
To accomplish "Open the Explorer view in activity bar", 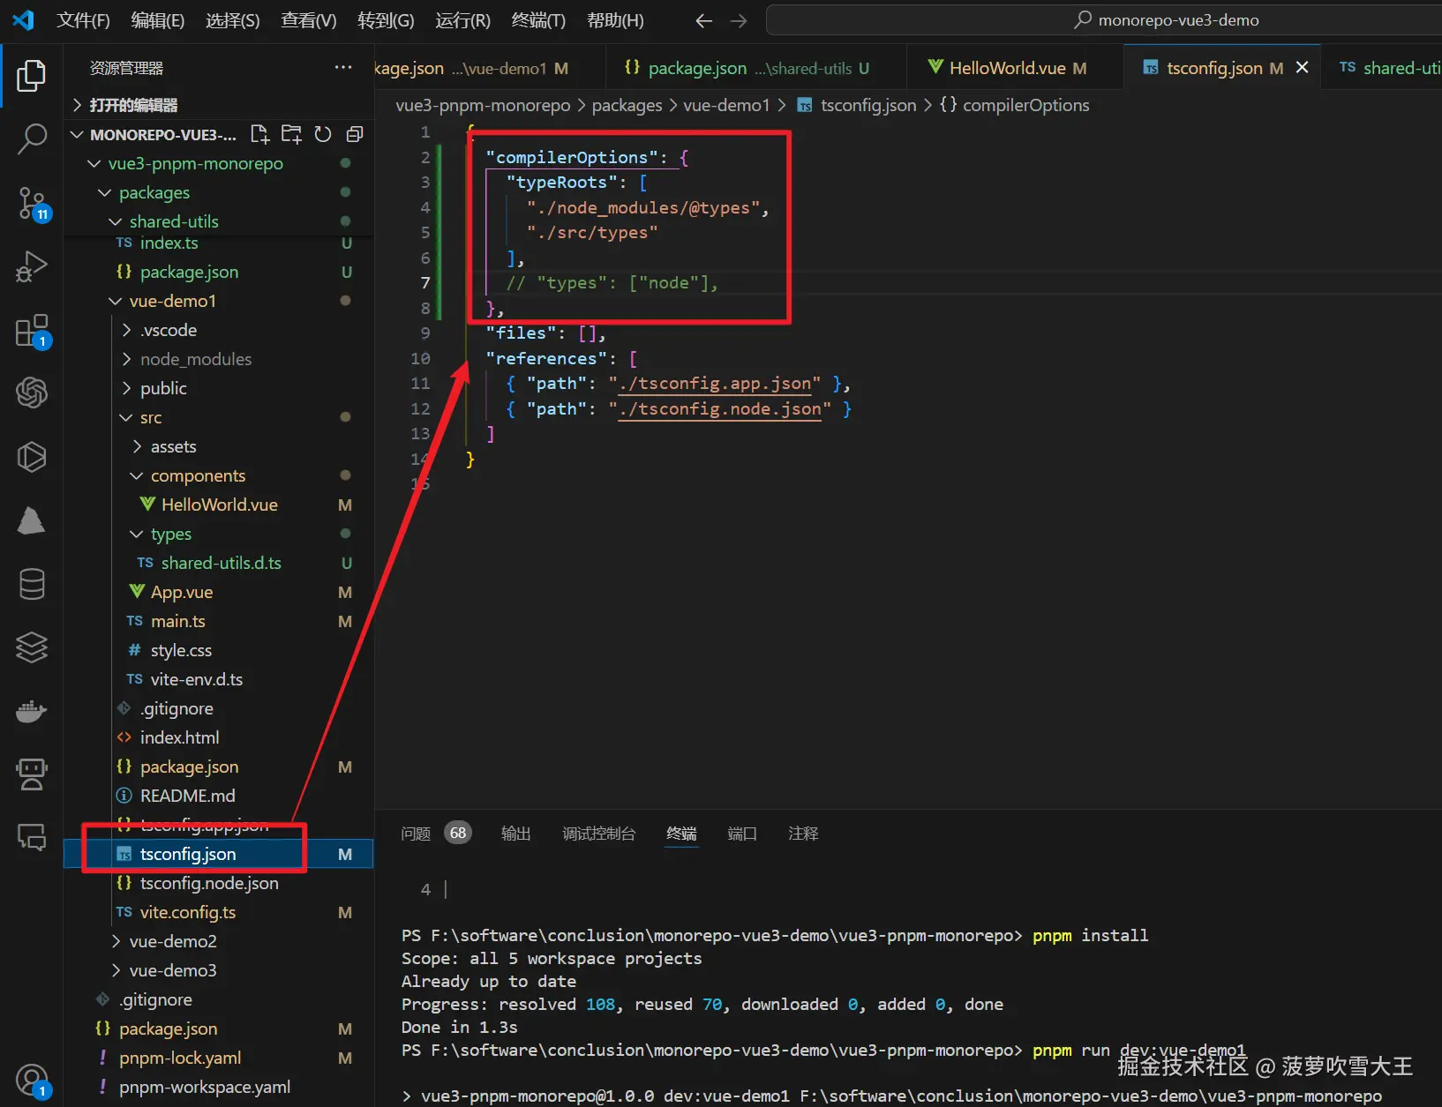I will tap(32, 76).
